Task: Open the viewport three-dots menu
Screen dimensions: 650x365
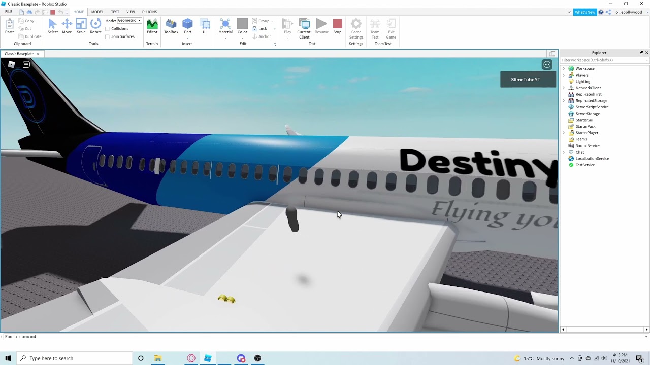Action: [x=547, y=64]
